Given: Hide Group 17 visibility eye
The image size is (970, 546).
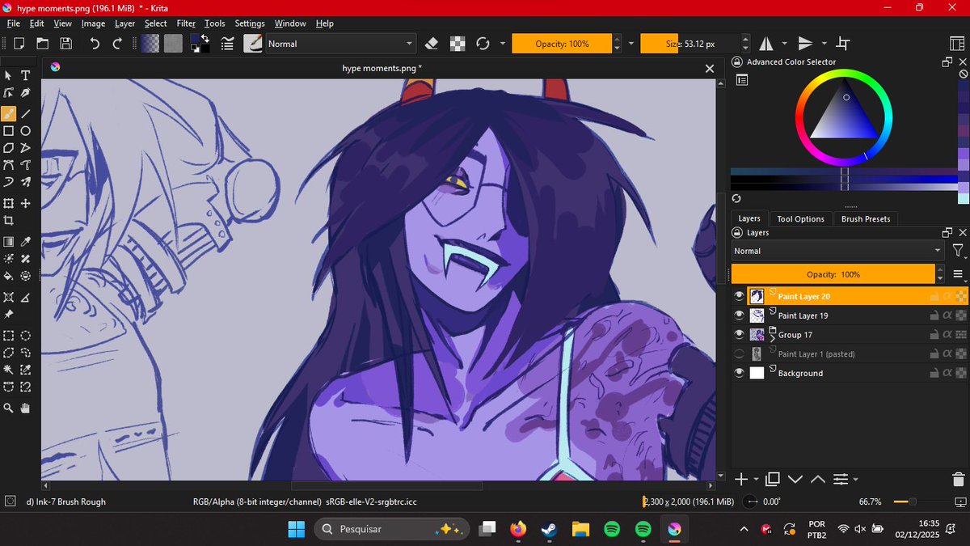Looking at the screenshot, I should [739, 335].
